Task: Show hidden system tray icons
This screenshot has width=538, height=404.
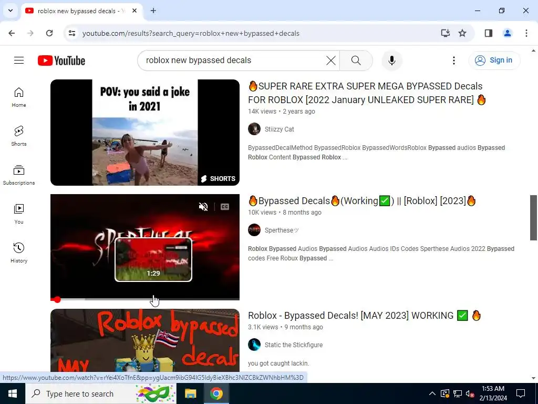Action: [432, 393]
